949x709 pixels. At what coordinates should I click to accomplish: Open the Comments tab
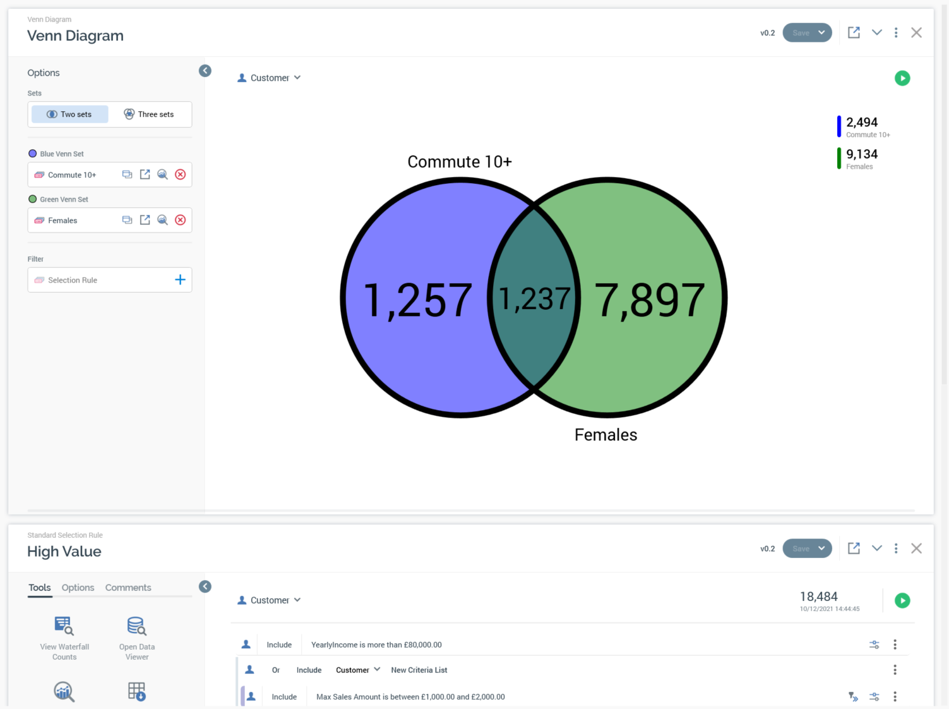tap(128, 588)
